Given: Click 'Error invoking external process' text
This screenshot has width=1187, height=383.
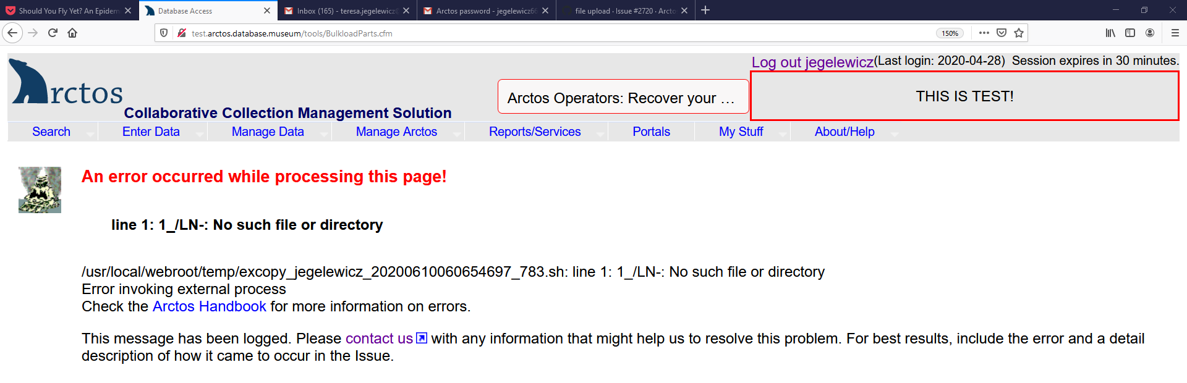Looking at the screenshot, I should 184,289.
